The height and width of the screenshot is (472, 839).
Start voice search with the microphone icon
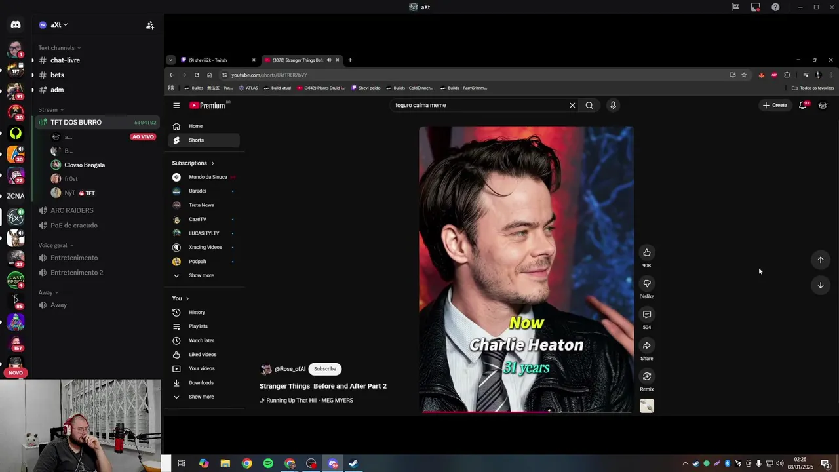pos(613,105)
